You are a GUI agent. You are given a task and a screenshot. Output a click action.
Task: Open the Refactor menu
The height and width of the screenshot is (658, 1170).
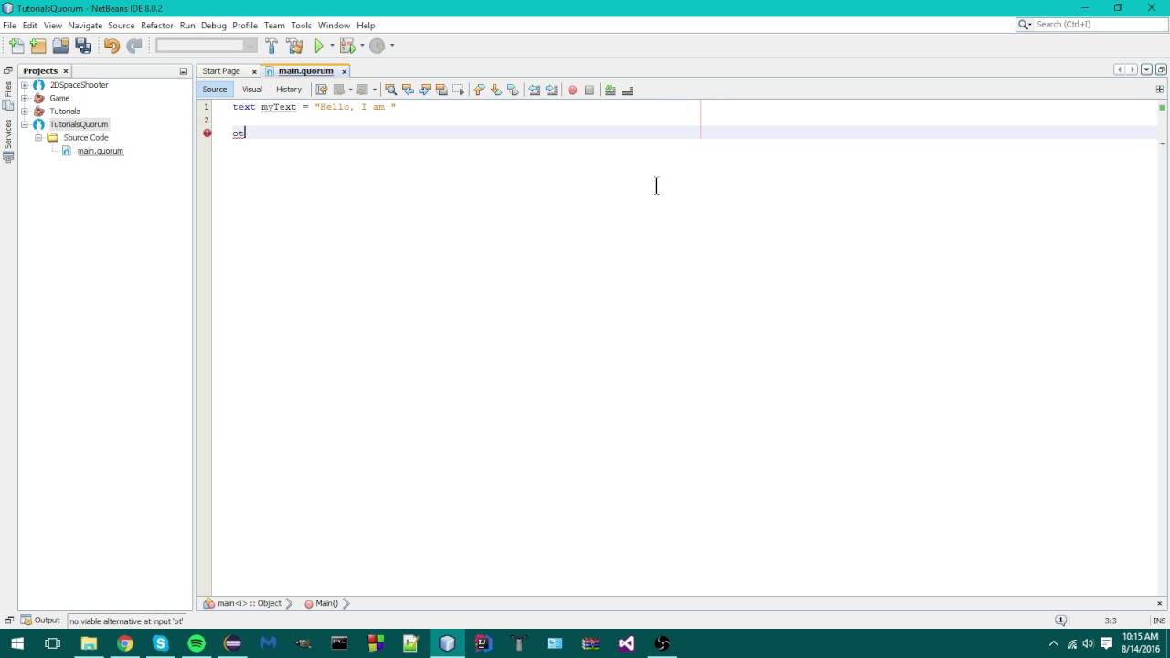157,26
